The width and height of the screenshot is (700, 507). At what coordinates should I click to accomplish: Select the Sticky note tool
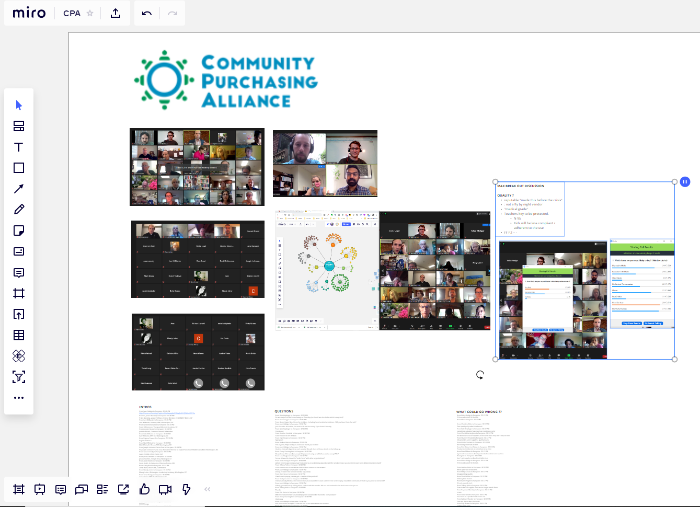coord(19,231)
